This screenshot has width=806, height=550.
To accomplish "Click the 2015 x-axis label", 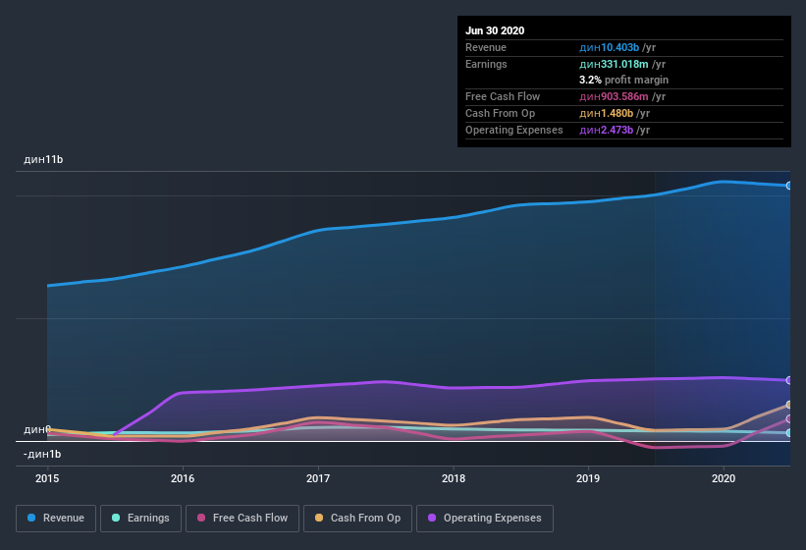I will [47, 478].
